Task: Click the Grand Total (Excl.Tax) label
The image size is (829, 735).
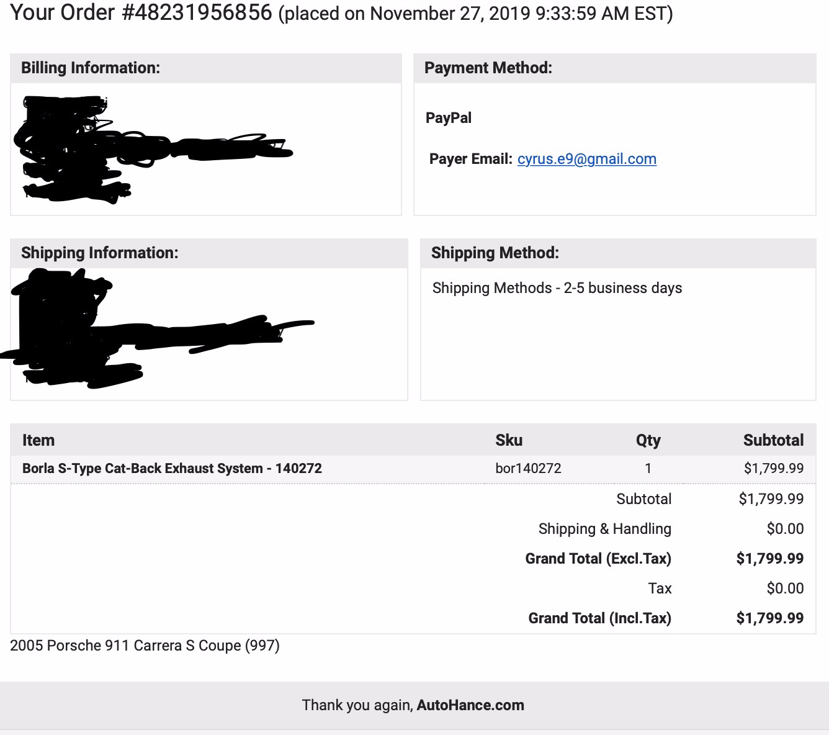Action: [x=598, y=559]
